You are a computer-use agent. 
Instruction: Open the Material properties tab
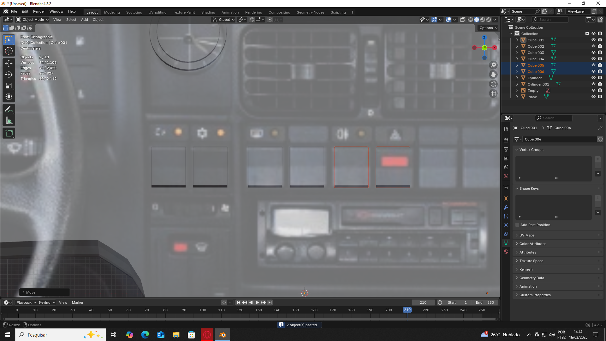tap(506, 252)
